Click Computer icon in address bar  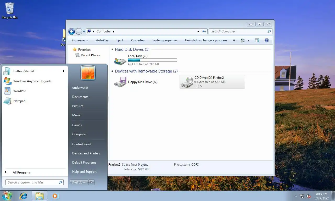tap(89, 31)
